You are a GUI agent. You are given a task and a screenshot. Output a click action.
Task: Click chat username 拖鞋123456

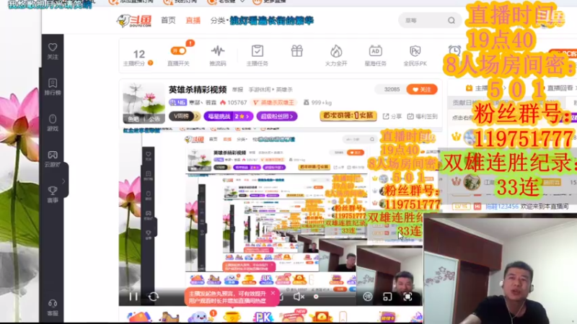[x=502, y=207]
